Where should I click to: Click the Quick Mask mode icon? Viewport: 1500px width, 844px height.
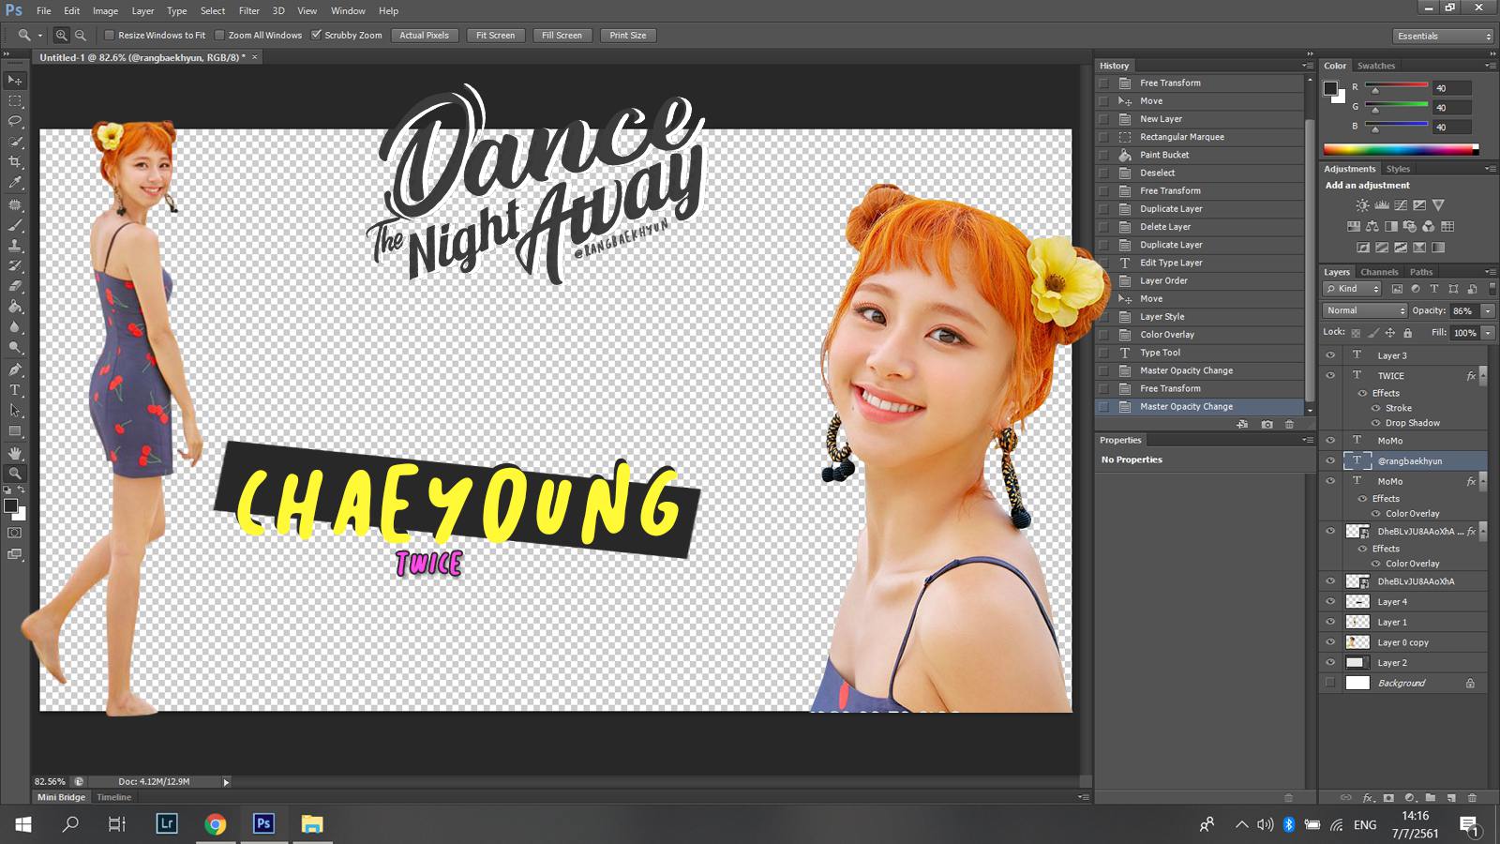point(15,533)
